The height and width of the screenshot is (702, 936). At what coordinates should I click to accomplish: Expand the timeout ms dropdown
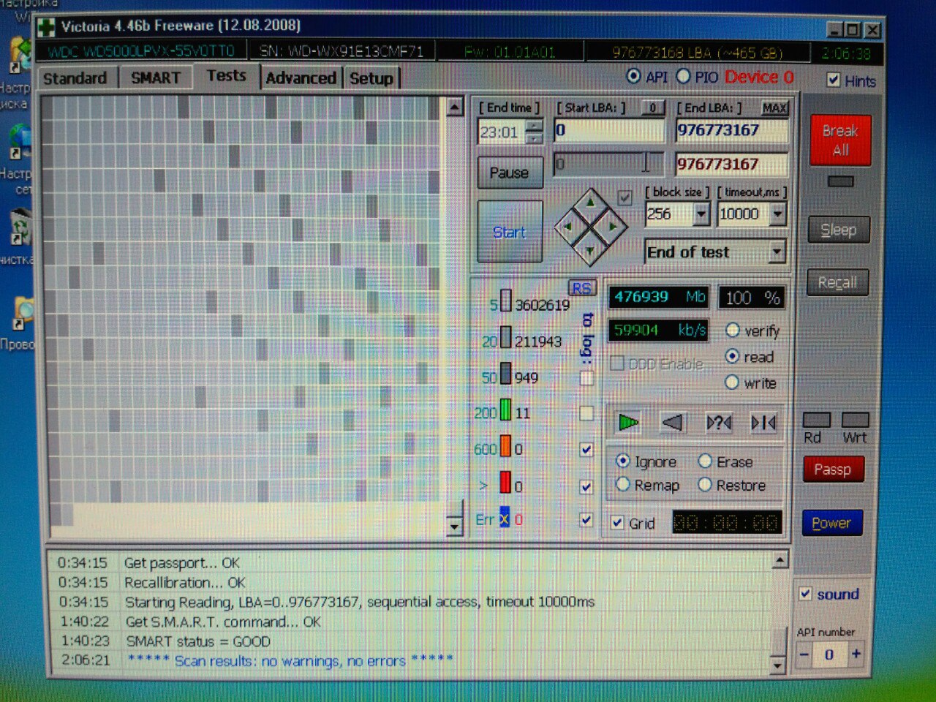click(777, 214)
